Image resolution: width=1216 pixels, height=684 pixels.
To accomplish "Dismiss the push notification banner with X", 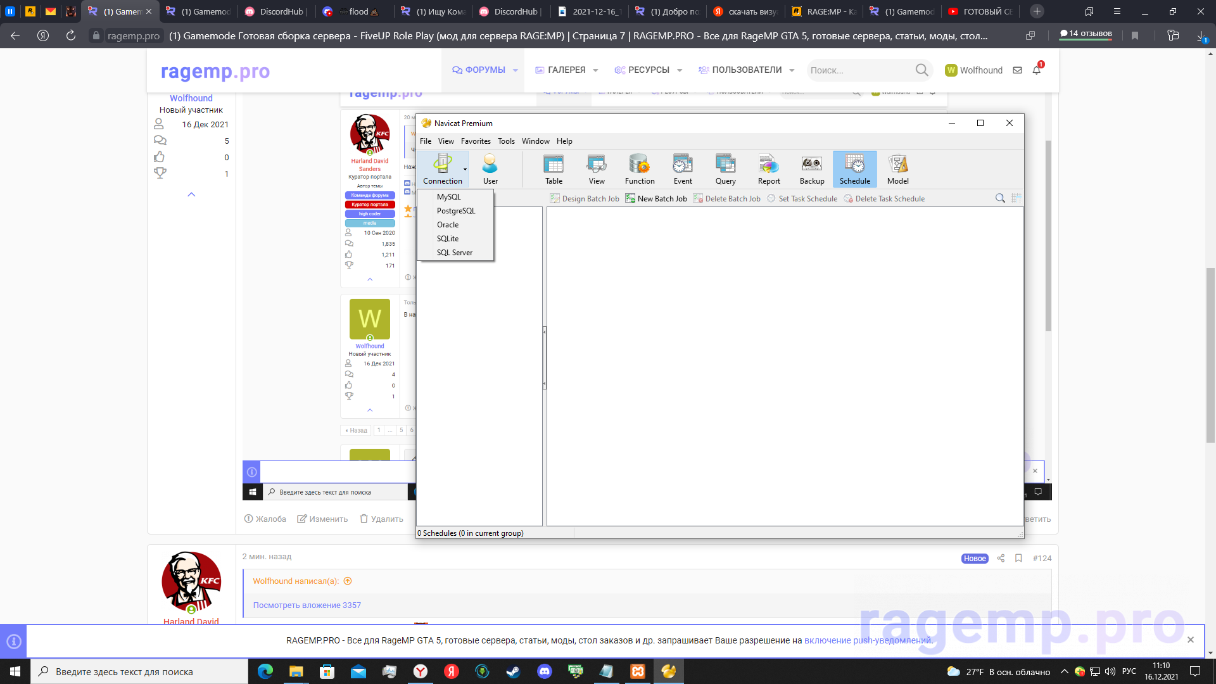I will [x=1191, y=640].
